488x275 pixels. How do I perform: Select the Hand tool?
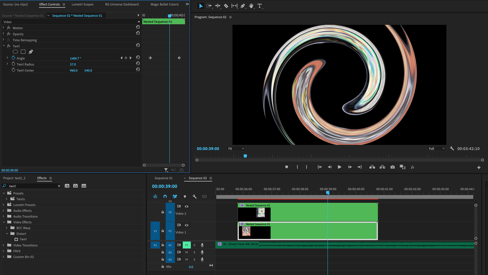pos(251,6)
